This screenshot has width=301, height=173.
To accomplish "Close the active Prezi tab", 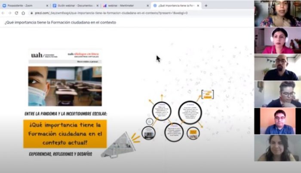I will coord(198,6).
